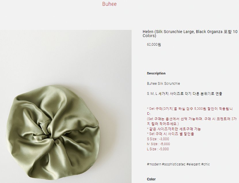This screenshot has width=239, height=183.
Task: Click the S Size : -3,000 line
Action: click(x=158, y=139)
